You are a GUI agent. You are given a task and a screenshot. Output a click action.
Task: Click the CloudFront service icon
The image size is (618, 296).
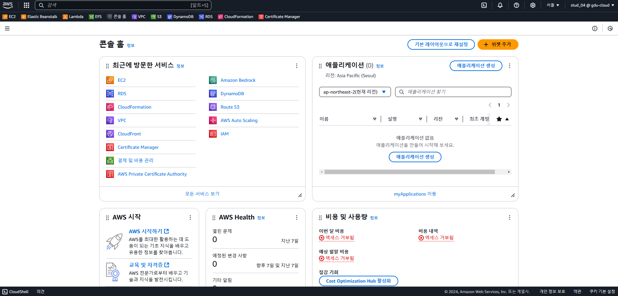pyautogui.click(x=110, y=134)
